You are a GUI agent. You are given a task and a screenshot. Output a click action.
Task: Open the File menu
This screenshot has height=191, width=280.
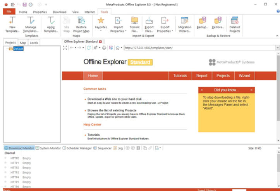pyautogui.click(x=9, y=12)
